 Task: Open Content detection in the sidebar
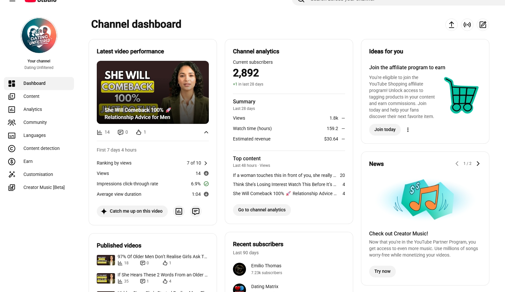coord(39,149)
